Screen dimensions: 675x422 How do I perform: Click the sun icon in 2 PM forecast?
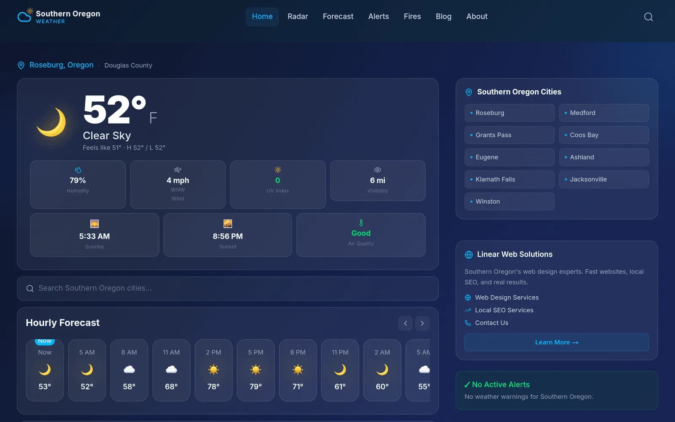(213, 370)
